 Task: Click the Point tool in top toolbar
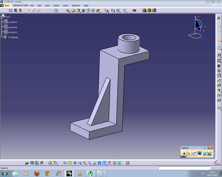pyautogui.click(x=29, y=11)
